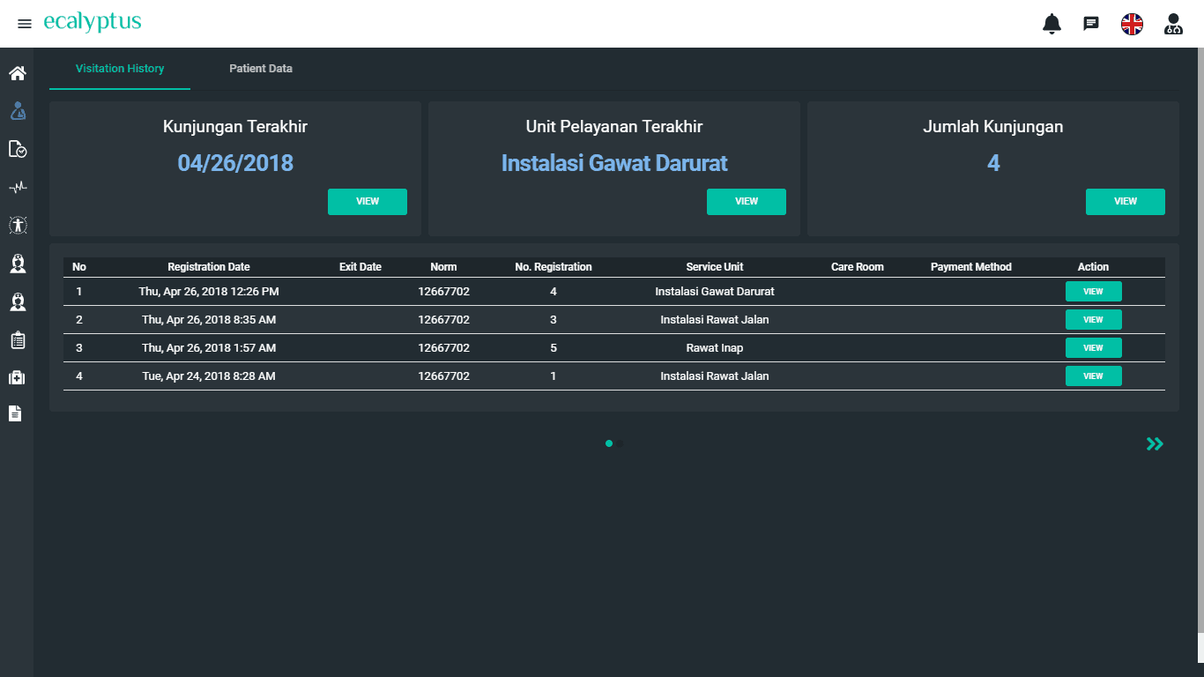Open the clipboard checklist sidebar icon
1204x677 pixels.
point(17,339)
